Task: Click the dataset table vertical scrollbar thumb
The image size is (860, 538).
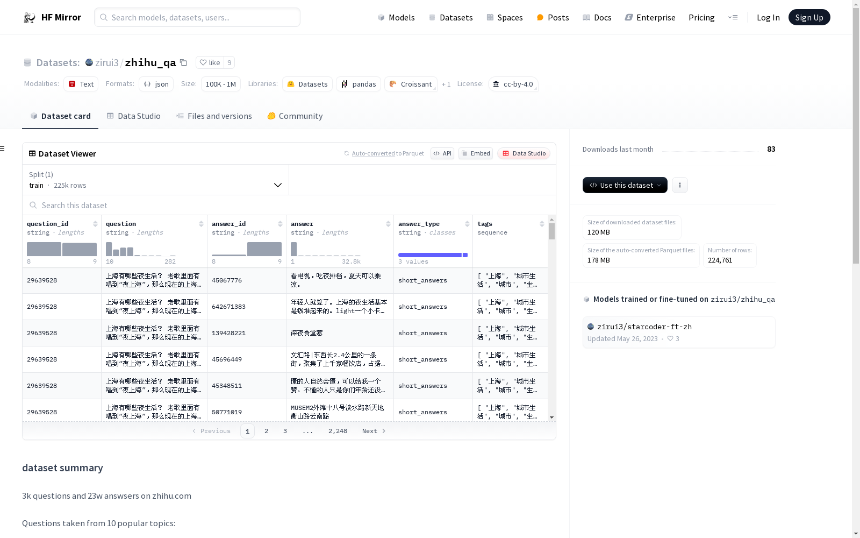Action: click(551, 231)
